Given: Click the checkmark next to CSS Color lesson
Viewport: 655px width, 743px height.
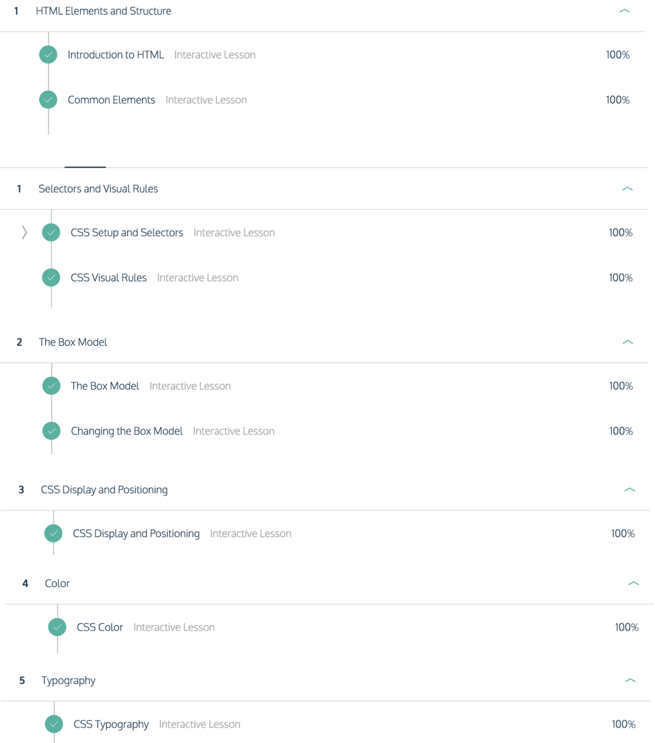Looking at the screenshot, I should tap(57, 627).
